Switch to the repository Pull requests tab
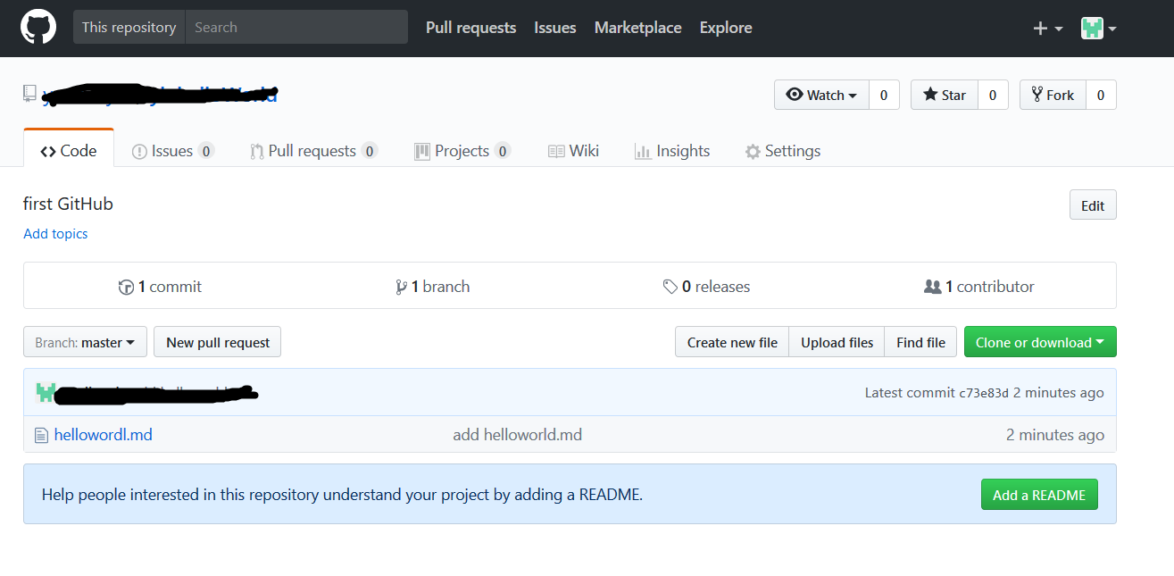Screen dimensions: 1174x576 click(x=313, y=151)
